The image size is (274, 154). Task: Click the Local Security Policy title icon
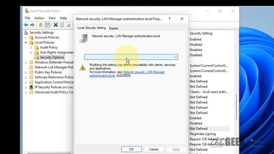(27, 11)
